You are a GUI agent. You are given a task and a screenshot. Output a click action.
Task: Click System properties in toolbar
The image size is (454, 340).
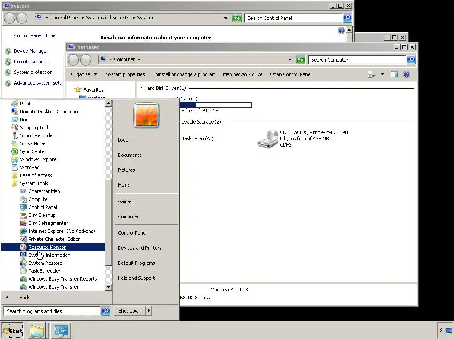[125, 74]
